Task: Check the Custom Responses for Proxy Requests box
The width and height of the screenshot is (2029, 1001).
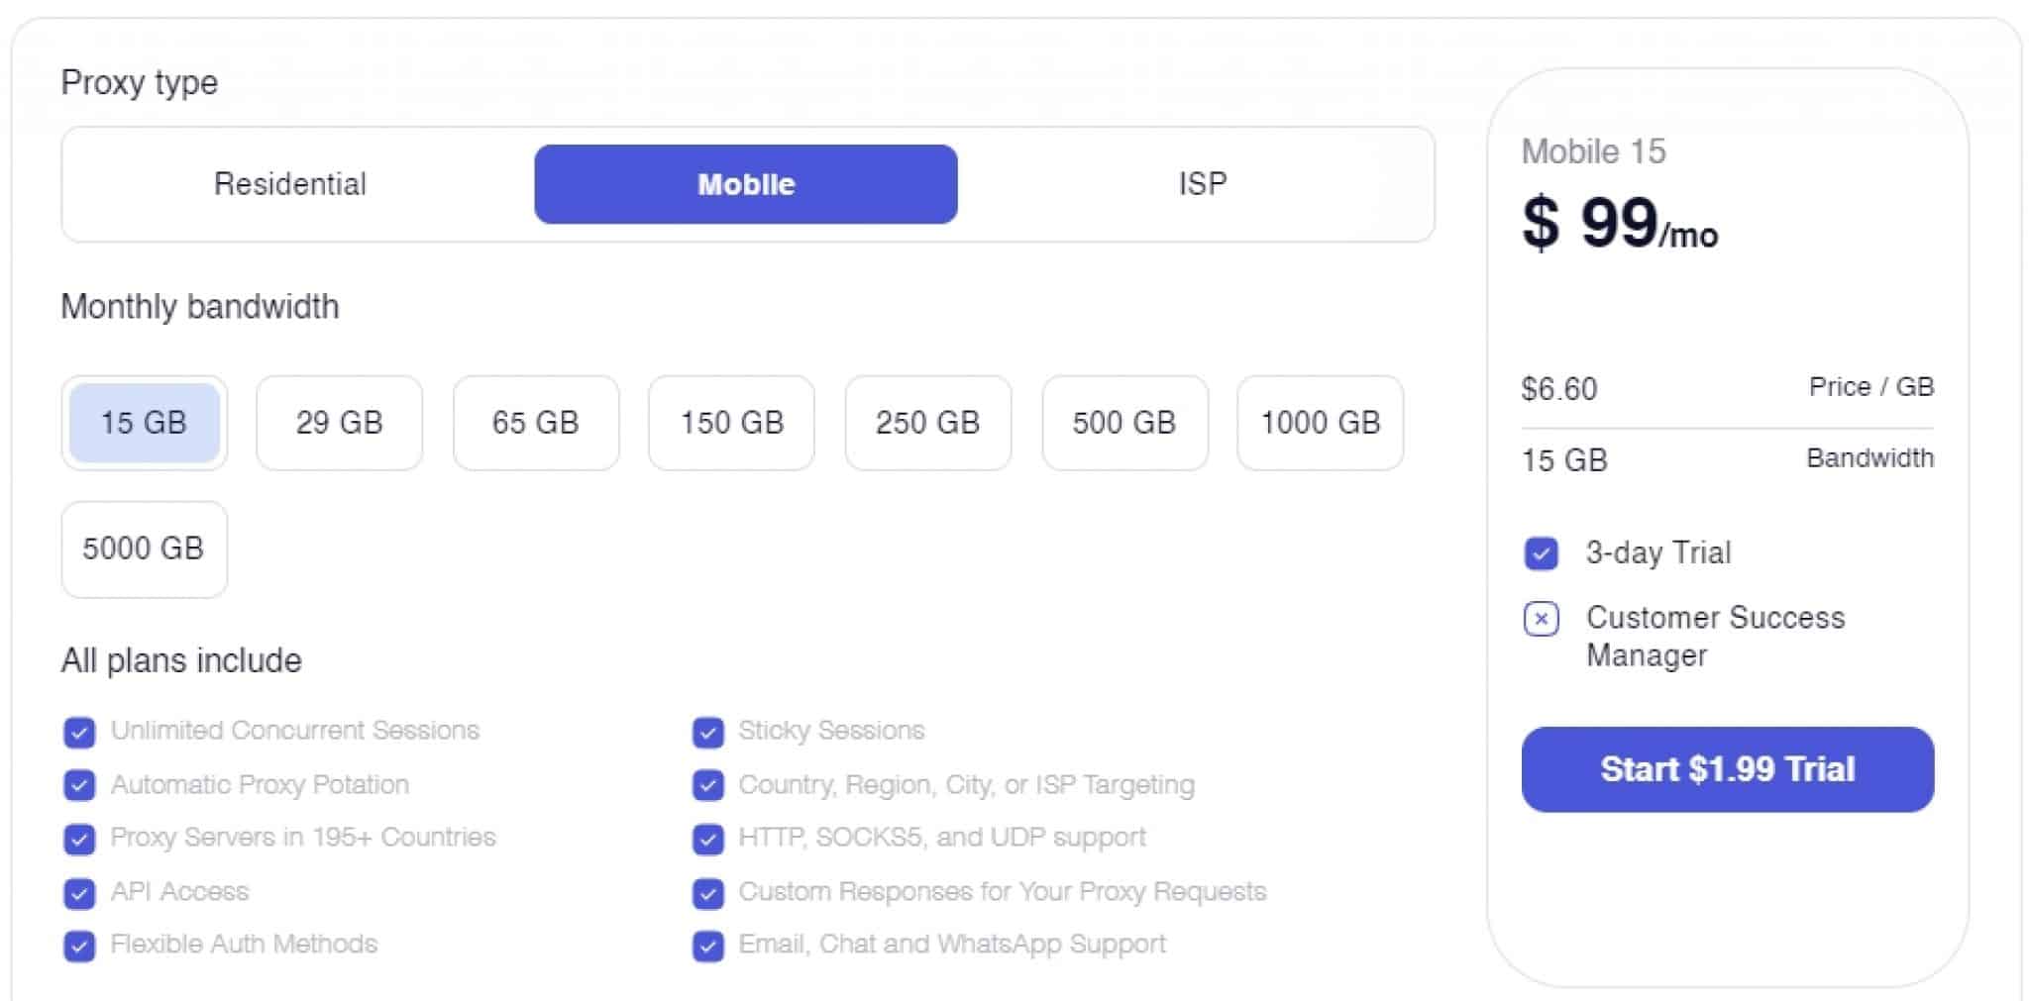Action: 707,892
